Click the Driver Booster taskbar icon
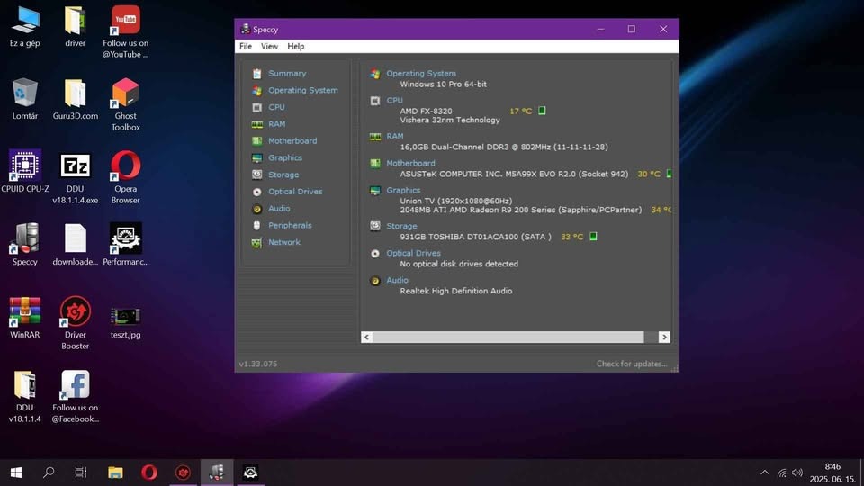The height and width of the screenshot is (486, 864). click(x=183, y=472)
